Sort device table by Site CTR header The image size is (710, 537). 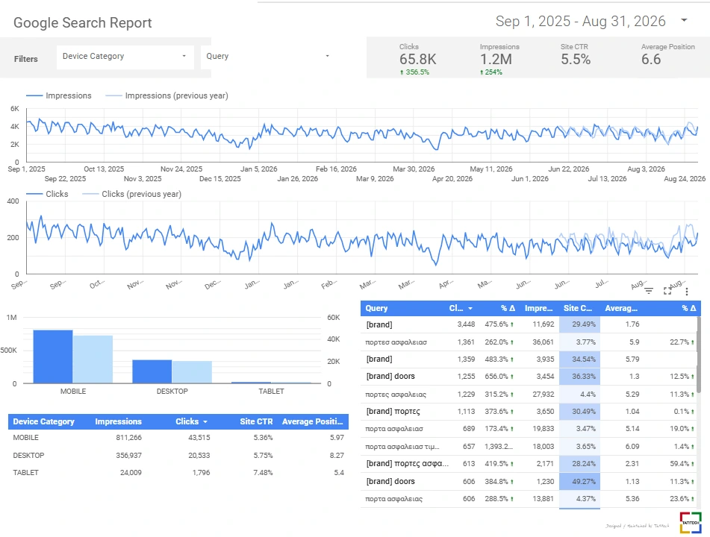click(x=256, y=421)
